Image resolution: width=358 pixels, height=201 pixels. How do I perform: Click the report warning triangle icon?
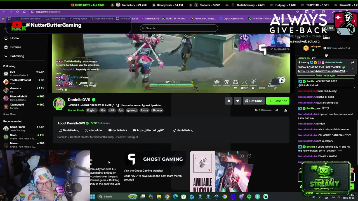pos(286,110)
